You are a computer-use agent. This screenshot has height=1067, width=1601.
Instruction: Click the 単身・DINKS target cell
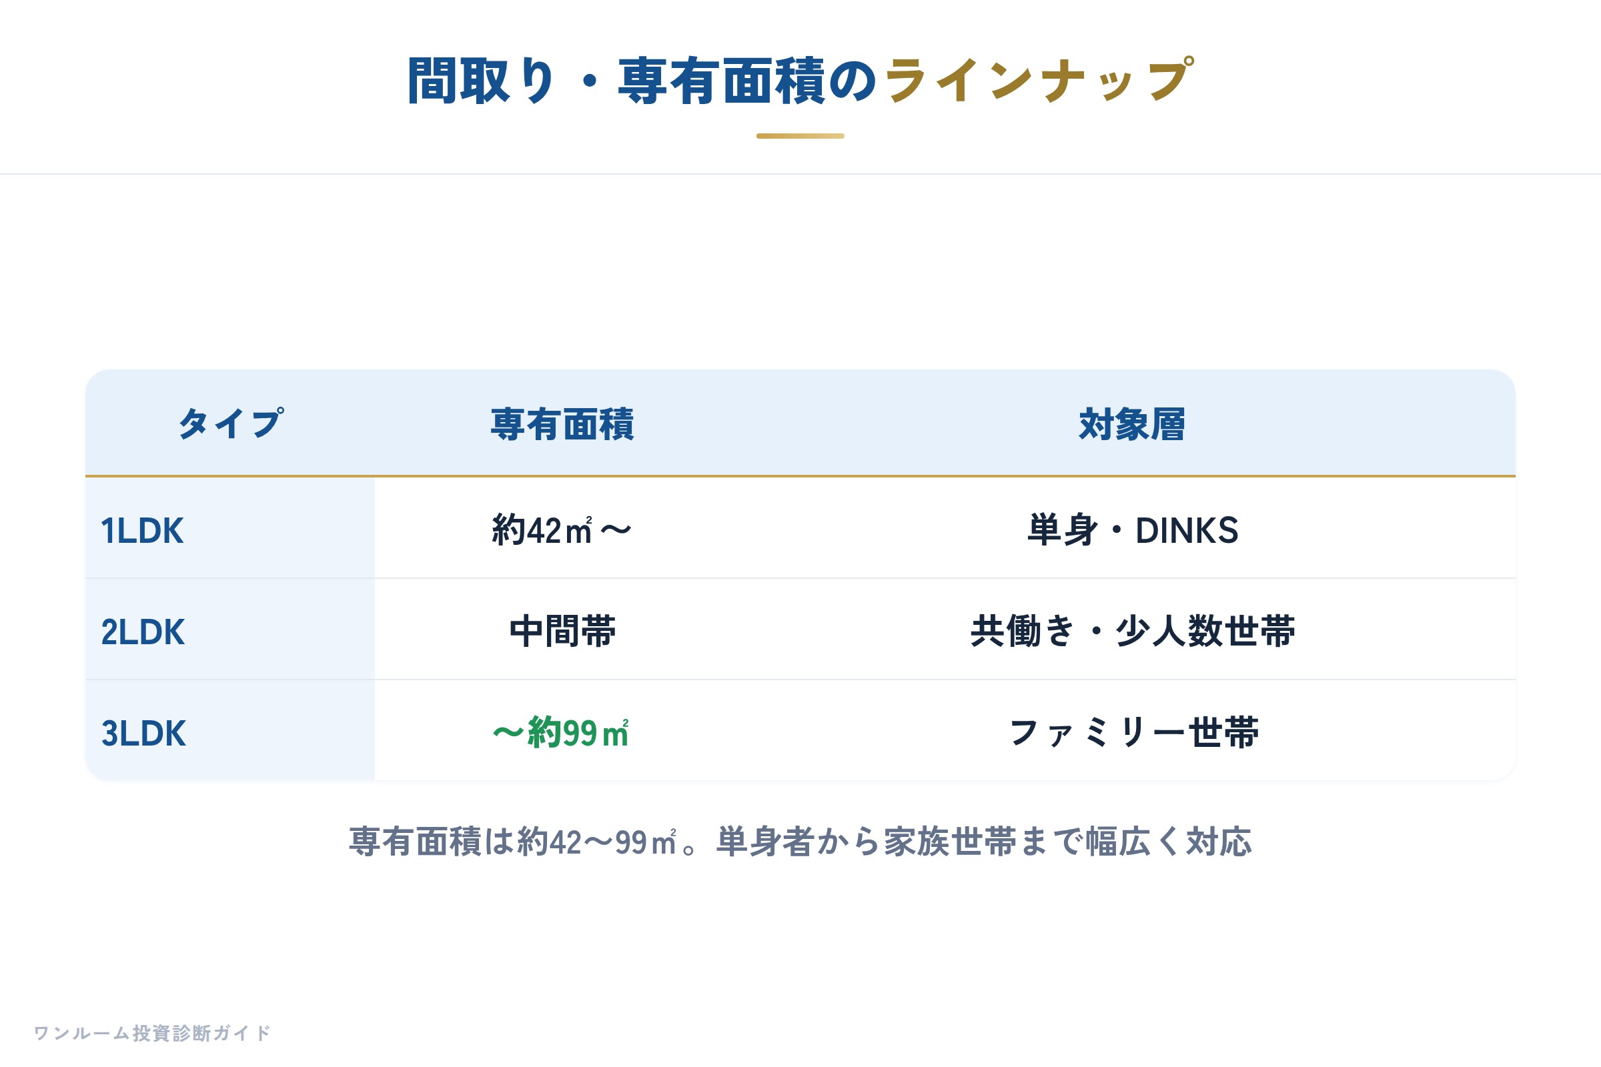[x=1133, y=531]
